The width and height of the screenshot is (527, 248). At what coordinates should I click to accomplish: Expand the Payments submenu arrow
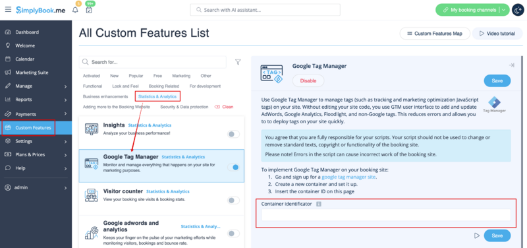click(x=65, y=114)
